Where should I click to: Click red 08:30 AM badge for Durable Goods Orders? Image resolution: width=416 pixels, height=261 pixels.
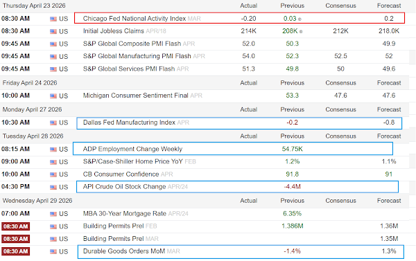(x=16, y=251)
